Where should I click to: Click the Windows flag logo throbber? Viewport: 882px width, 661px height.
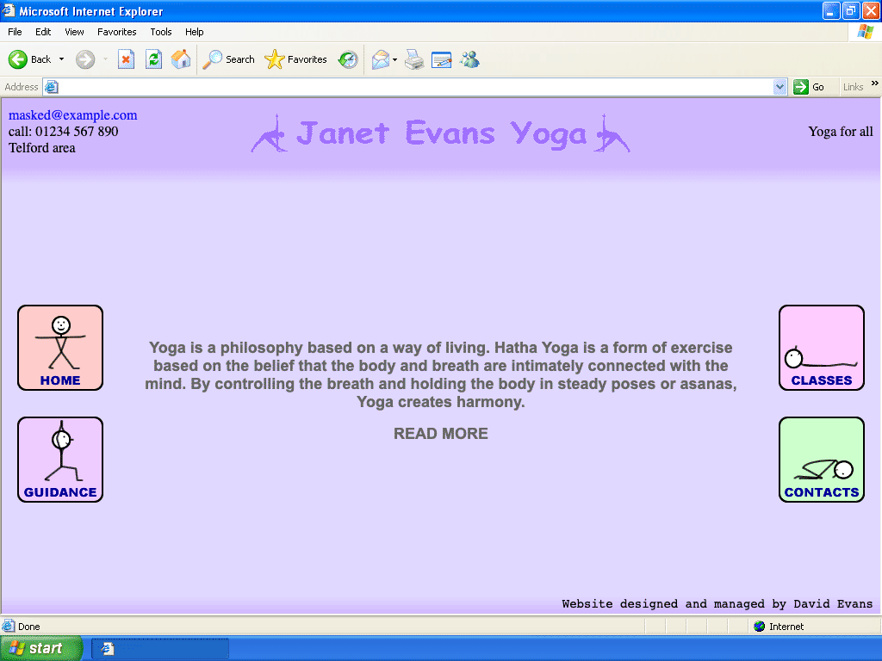[x=865, y=32]
